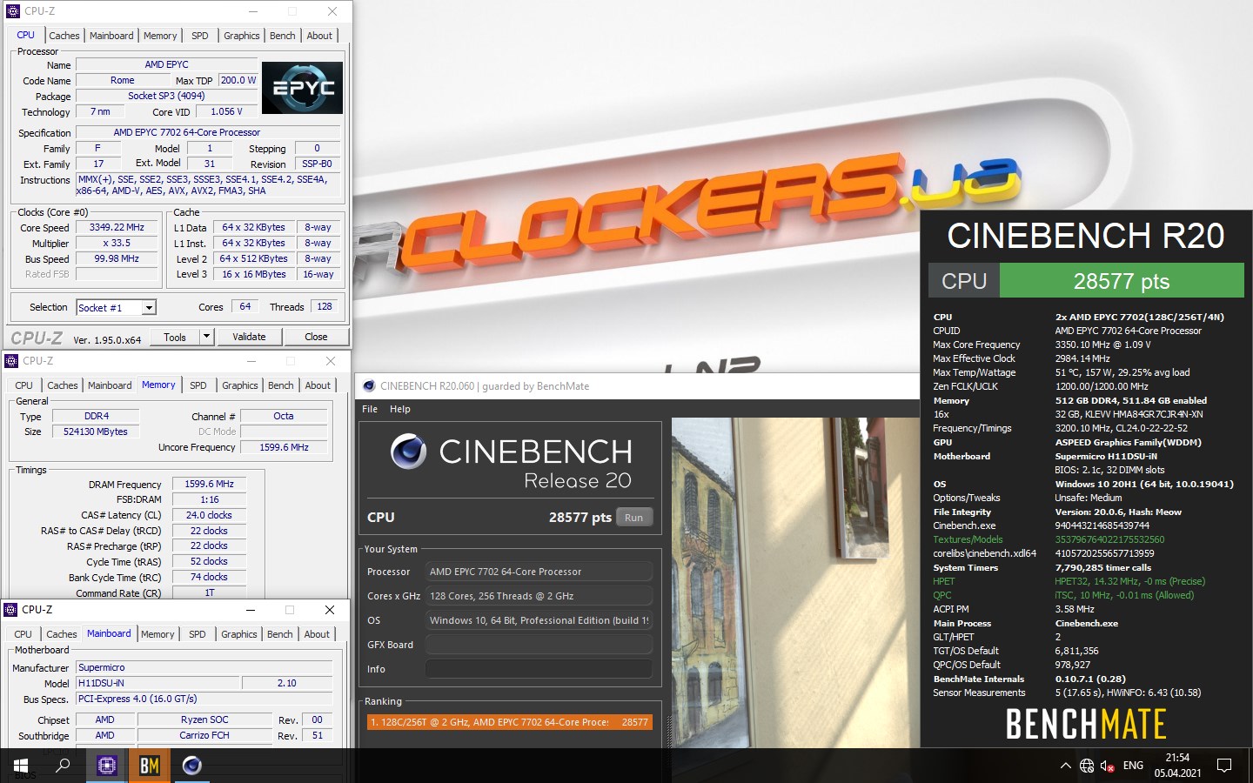Screen dimensions: 1253x783
Task: Click Cores value 64 in CPU-Z
Action: 245,306
